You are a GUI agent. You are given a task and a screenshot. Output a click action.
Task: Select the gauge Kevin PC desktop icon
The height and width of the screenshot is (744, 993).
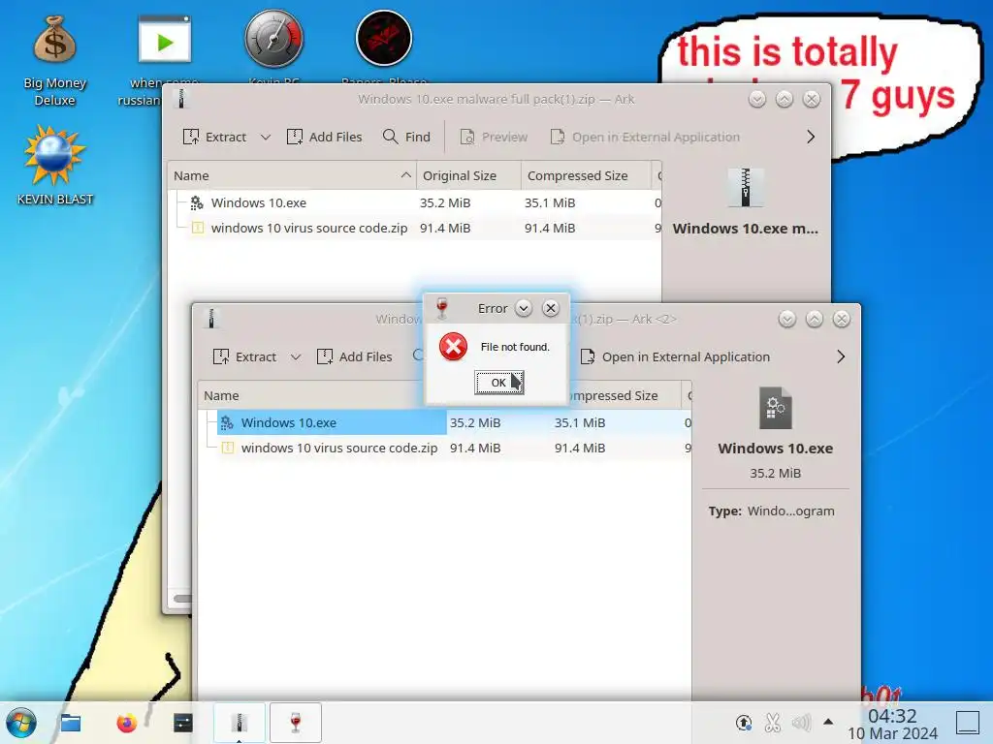point(273,39)
